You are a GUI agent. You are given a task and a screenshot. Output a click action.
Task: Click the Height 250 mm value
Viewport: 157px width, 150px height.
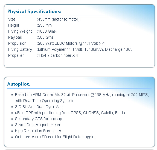44,25
